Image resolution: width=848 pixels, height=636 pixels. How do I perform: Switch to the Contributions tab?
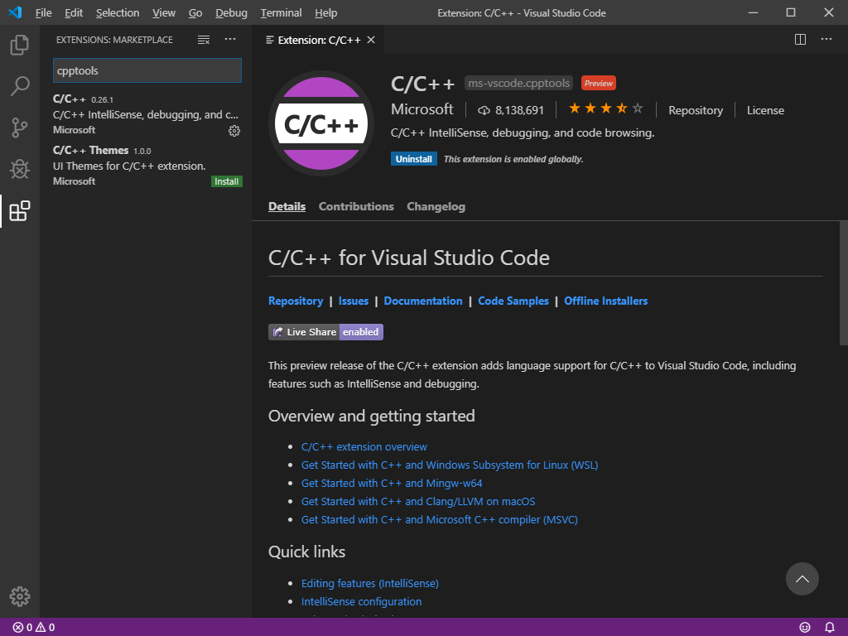tap(356, 206)
